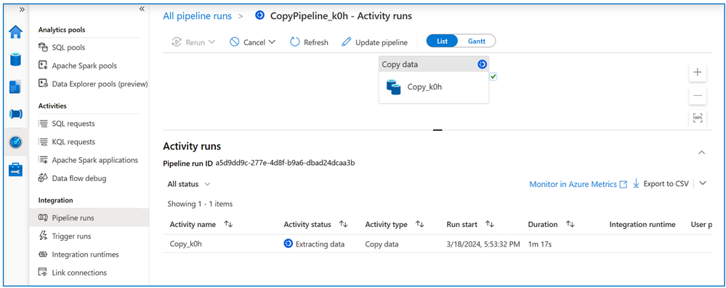Expand the Cancel dropdown arrow

(272, 42)
